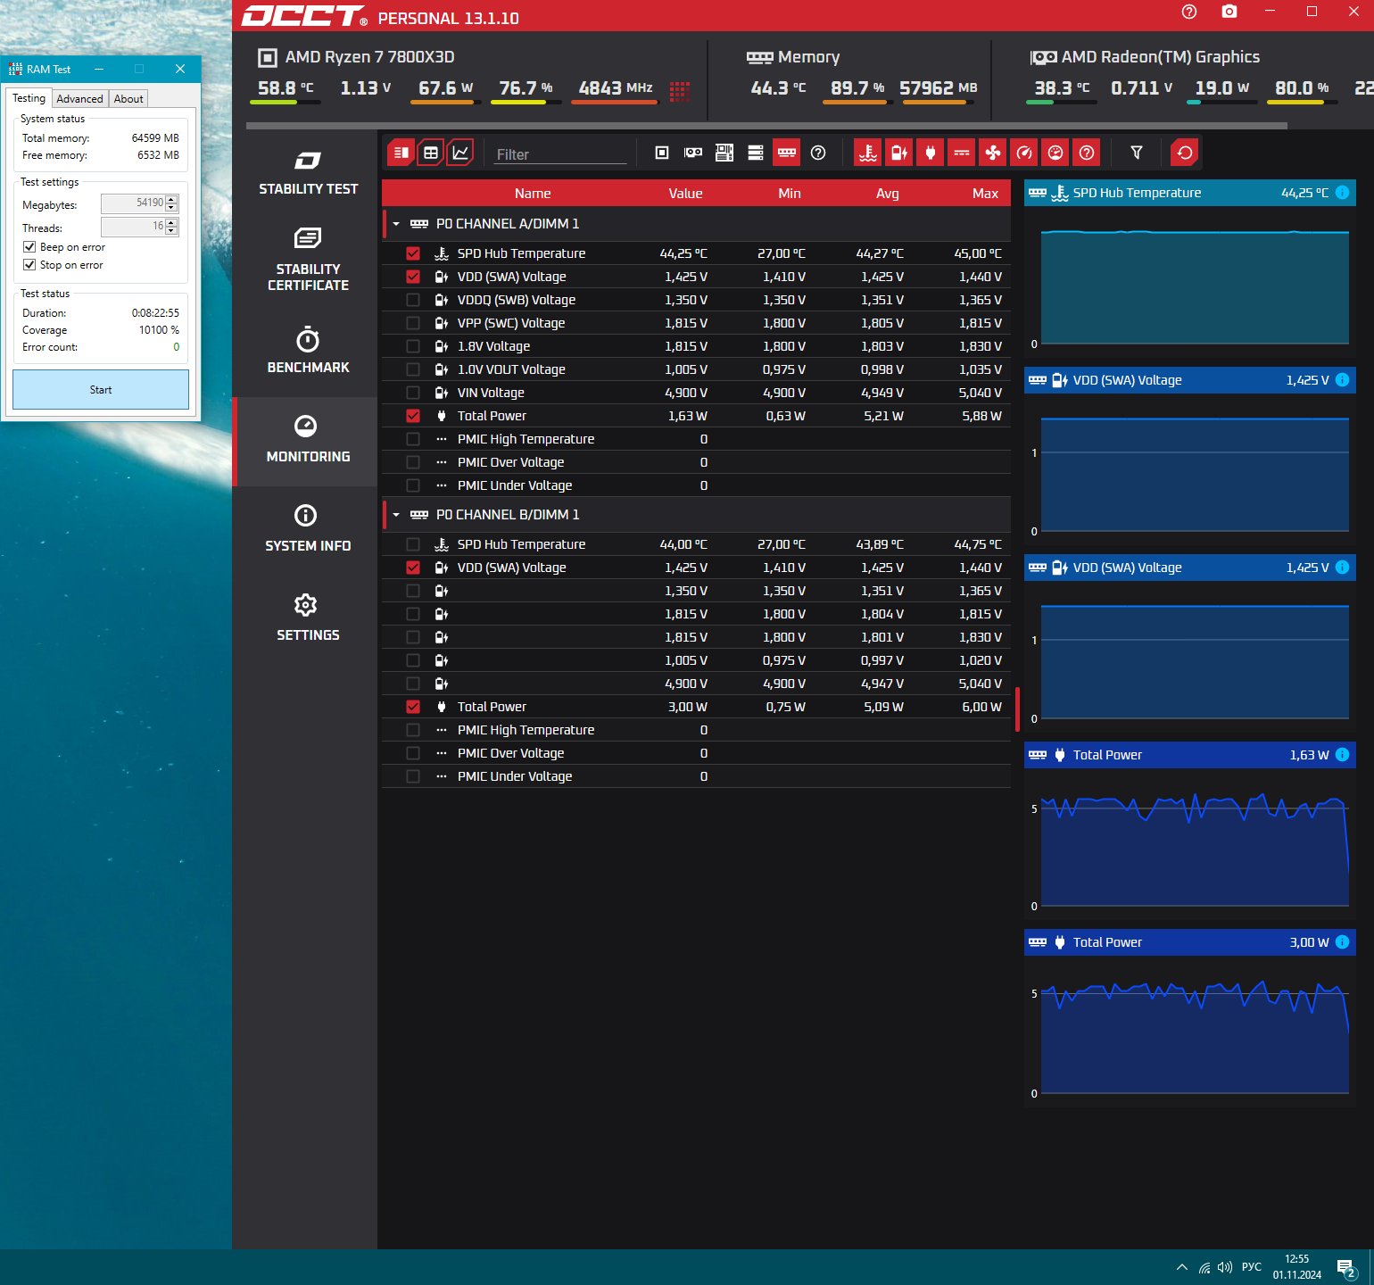Open Windows notification center icon
Screen dimensions: 1374x1285
(1346, 1267)
